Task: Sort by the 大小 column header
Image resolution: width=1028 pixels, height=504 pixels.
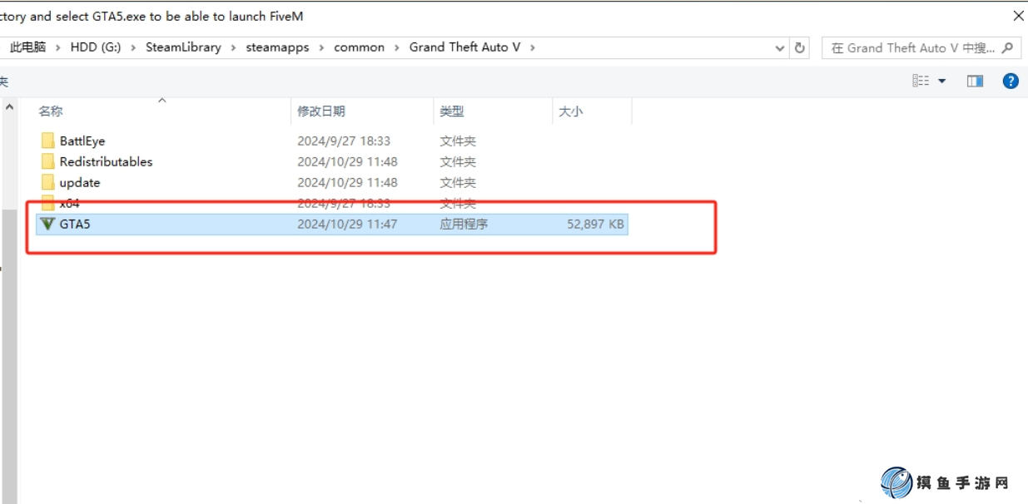Action: [x=571, y=111]
